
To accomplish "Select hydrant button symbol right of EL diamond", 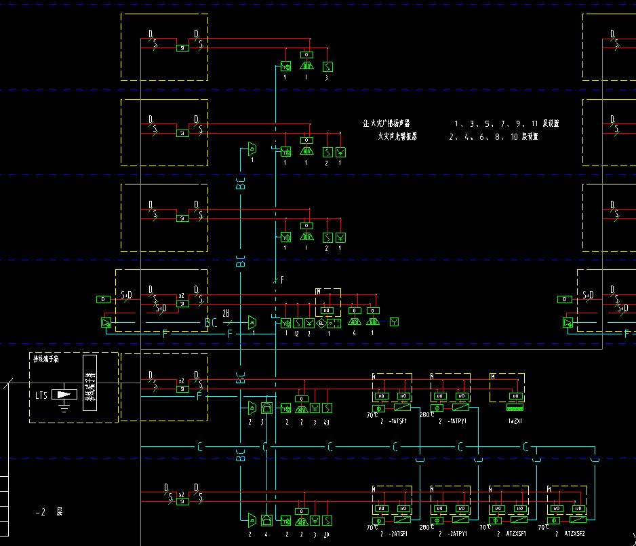I will pos(334,324).
